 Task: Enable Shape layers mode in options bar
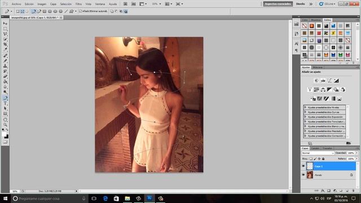[x=17, y=11]
